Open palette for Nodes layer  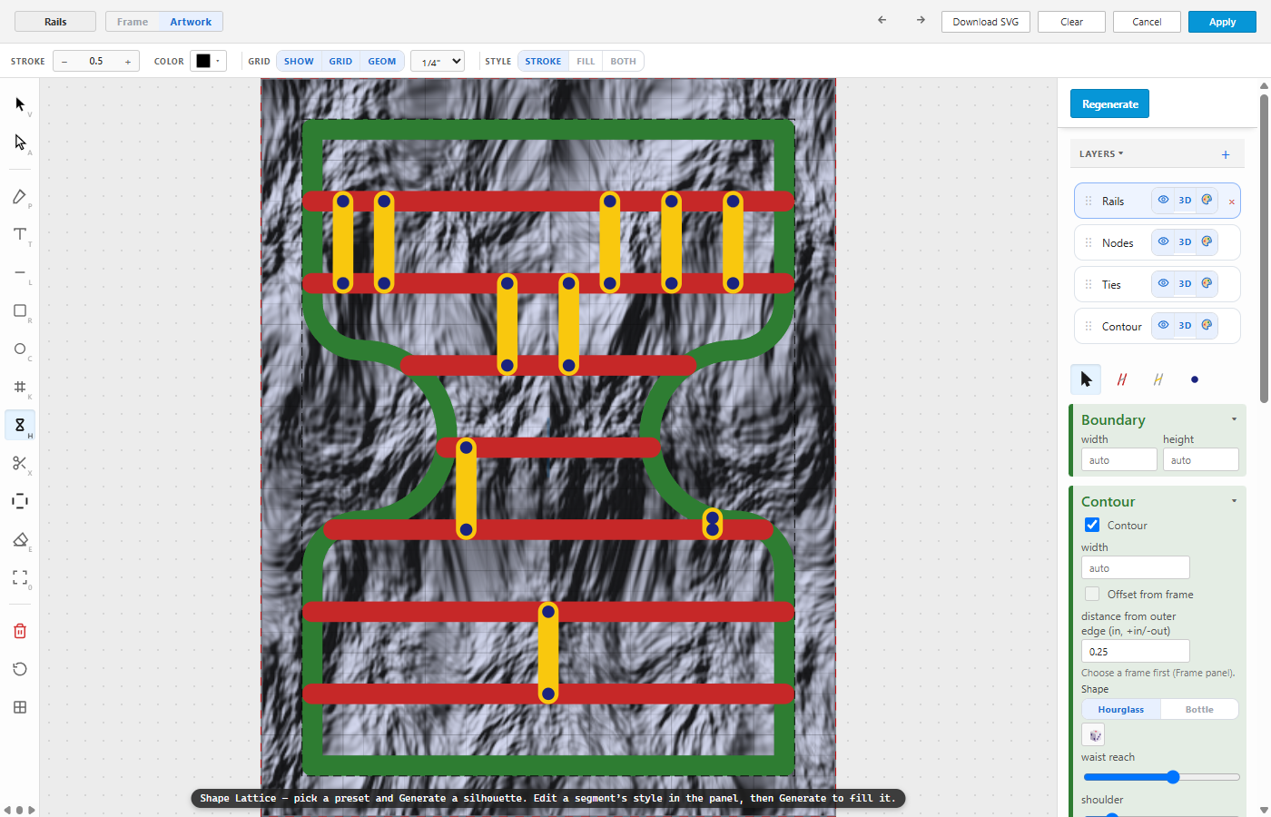(1207, 241)
